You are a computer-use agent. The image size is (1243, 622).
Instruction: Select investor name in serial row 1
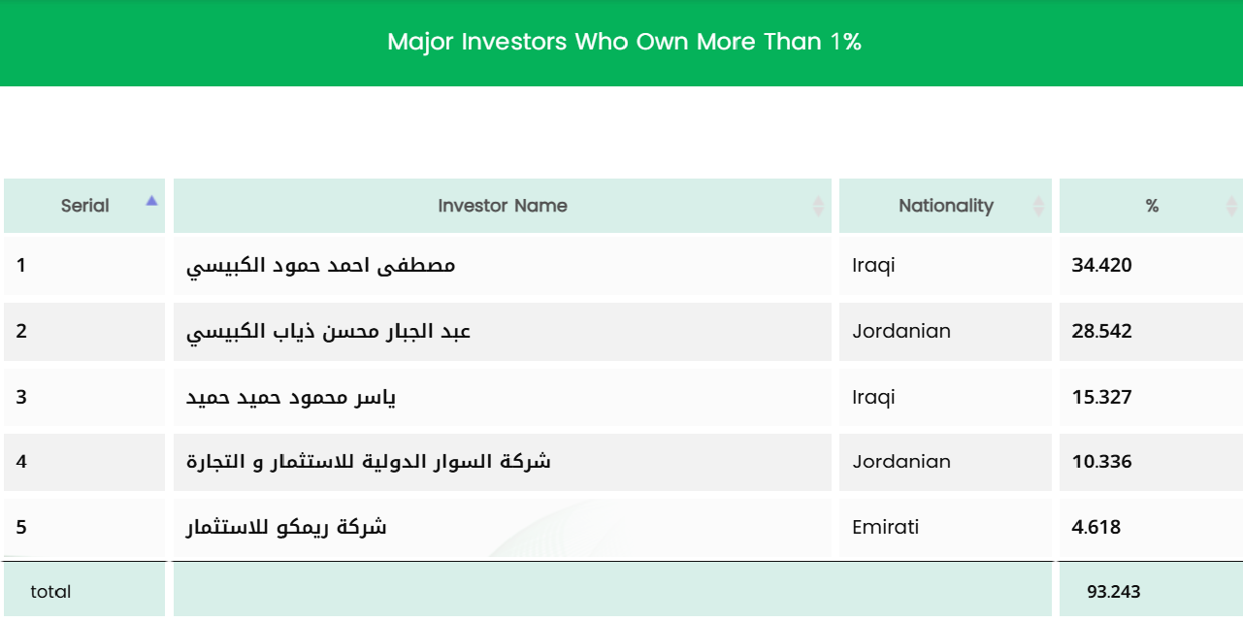tap(320, 266)
